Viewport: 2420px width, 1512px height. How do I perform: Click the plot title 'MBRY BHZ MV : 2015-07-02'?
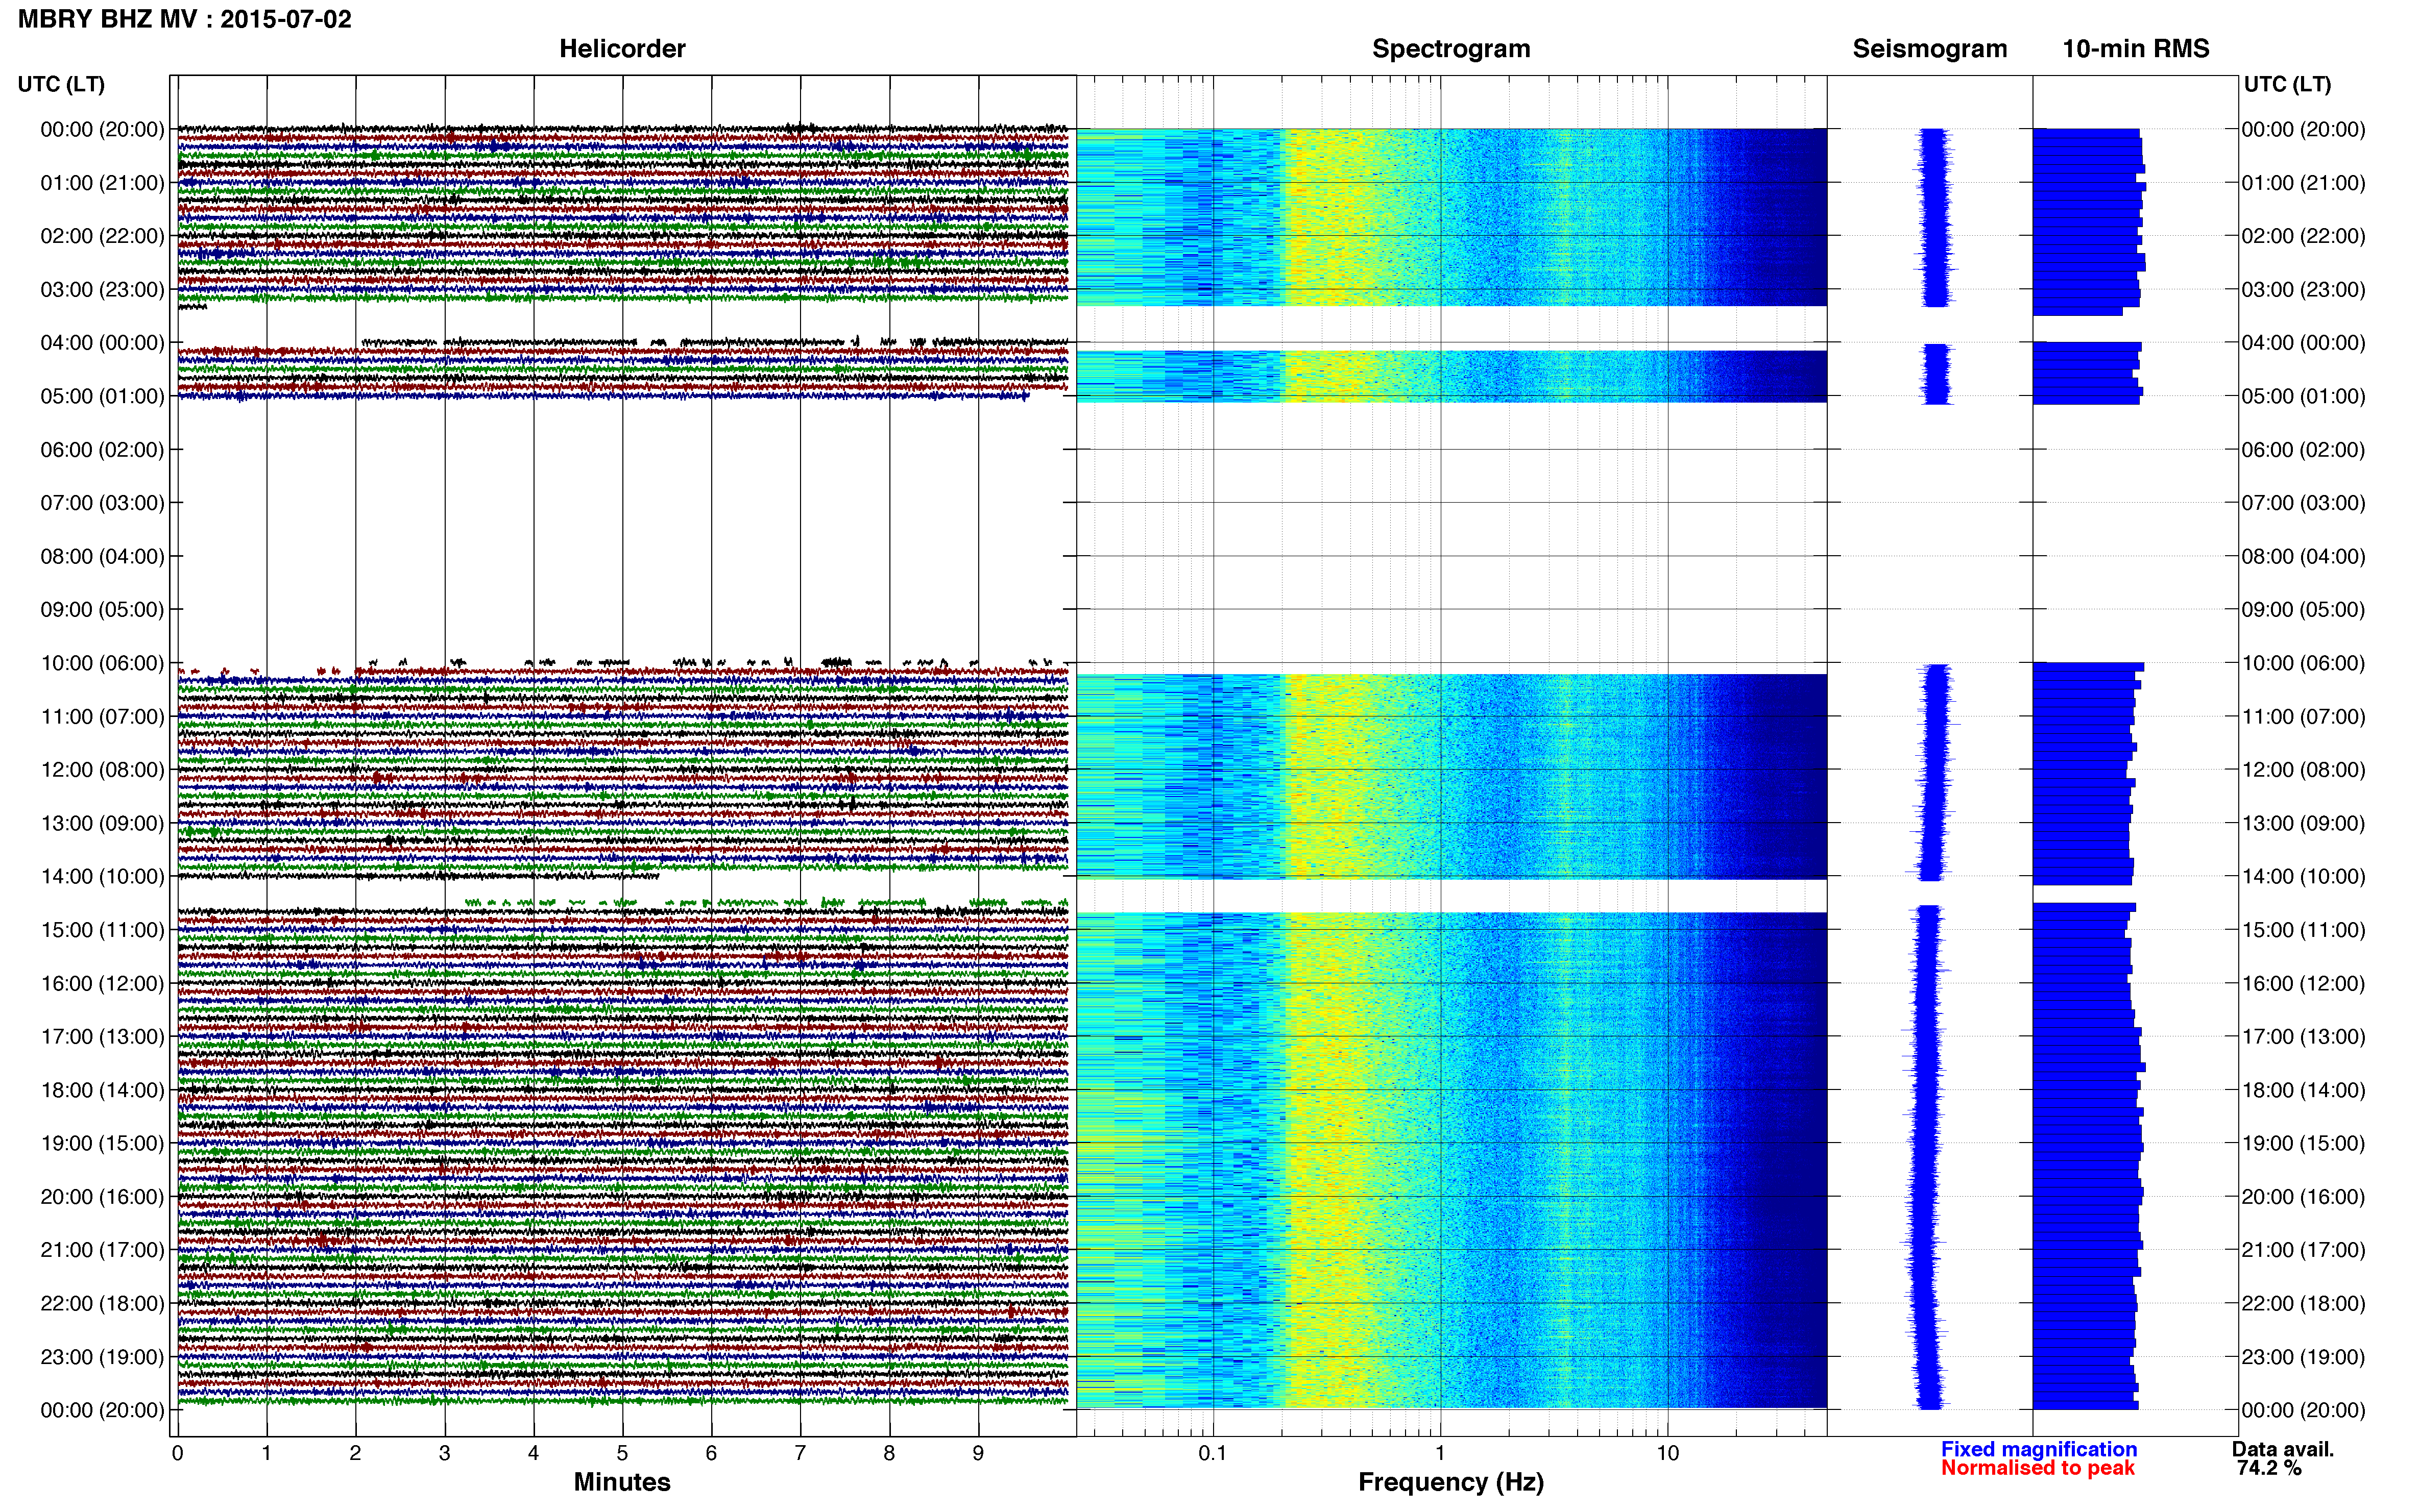tap(185, 19)
